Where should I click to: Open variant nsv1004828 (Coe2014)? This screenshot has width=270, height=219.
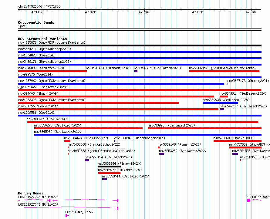point(140,58)
